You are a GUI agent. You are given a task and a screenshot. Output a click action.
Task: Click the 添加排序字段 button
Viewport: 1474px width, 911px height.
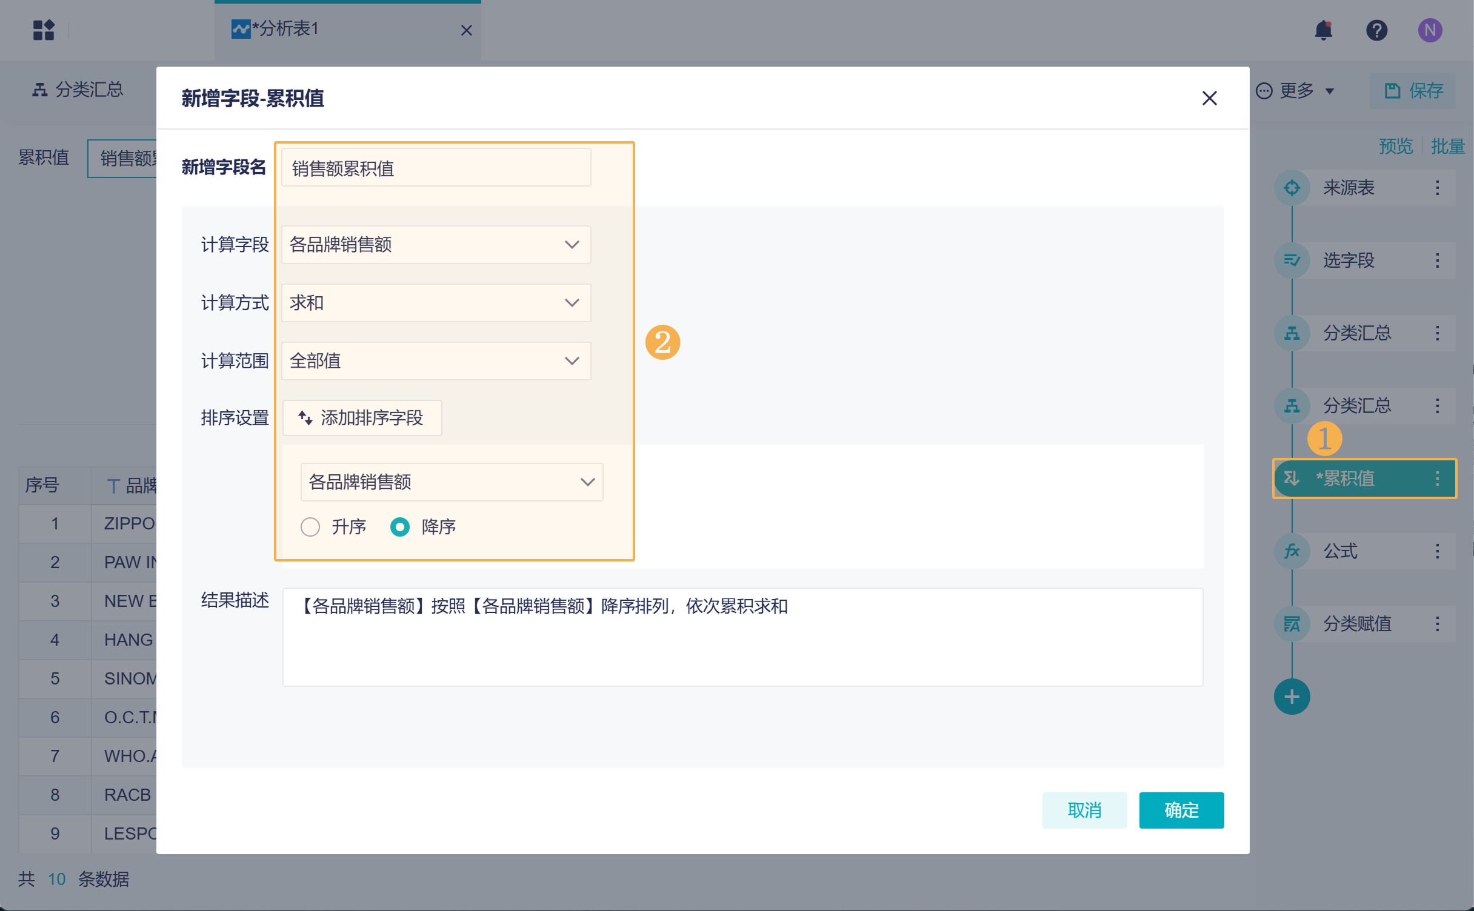point(362,418)
